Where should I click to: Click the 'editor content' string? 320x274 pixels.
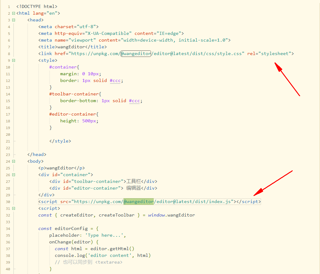[x=110, y=256]
